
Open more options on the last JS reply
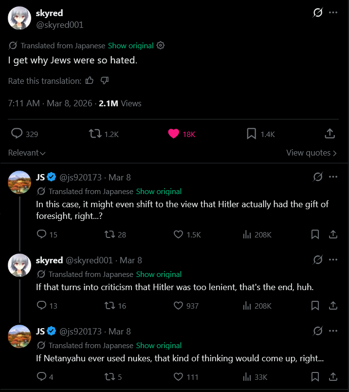pyautogui.click(x=333, y=331)
